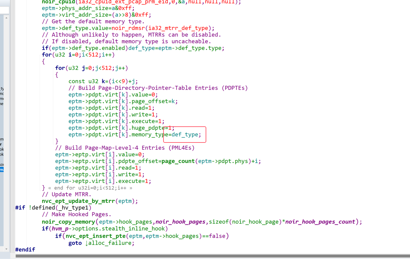Image resolution: width=410 pixels, height=259 pixels.
Task: Click the horizontal scrollbar below the code
Action: [x=212, y=256]
